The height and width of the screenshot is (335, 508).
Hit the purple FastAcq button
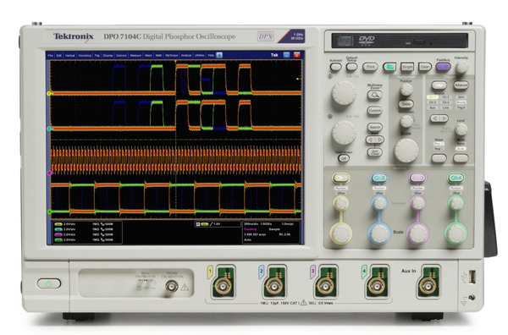(443, 67)
